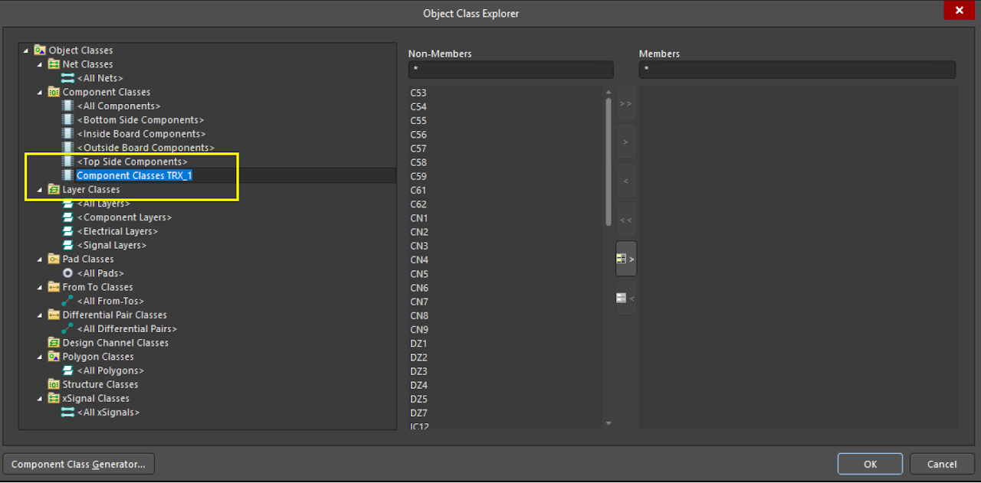Click the Signal Layers layer icon
This screenshot has height=483, width=981.
(68, 245)
